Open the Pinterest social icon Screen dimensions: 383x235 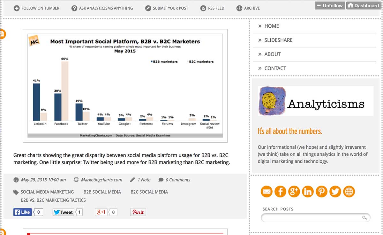[321, 191]
